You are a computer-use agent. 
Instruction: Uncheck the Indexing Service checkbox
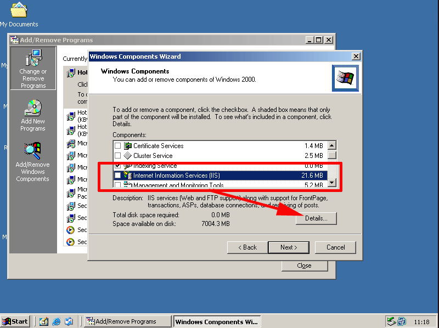click(x=117, y=166)
